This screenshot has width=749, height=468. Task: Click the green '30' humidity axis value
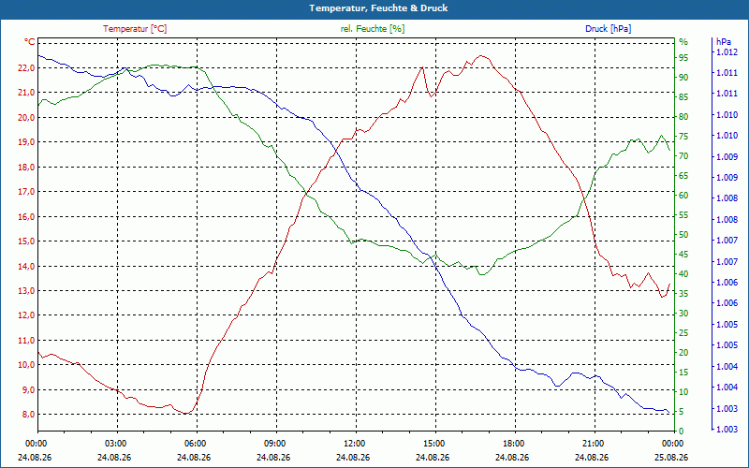coord(683,314)
